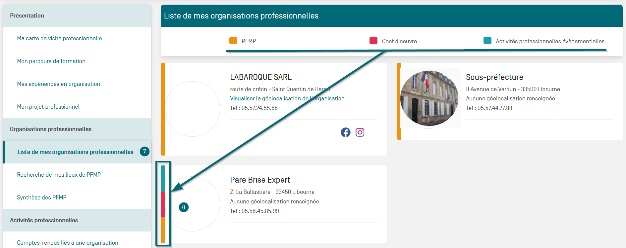This screenshot has height=248, width=626.
Task: Select Liste de mes organisations professionnelles
Action: 75,152
